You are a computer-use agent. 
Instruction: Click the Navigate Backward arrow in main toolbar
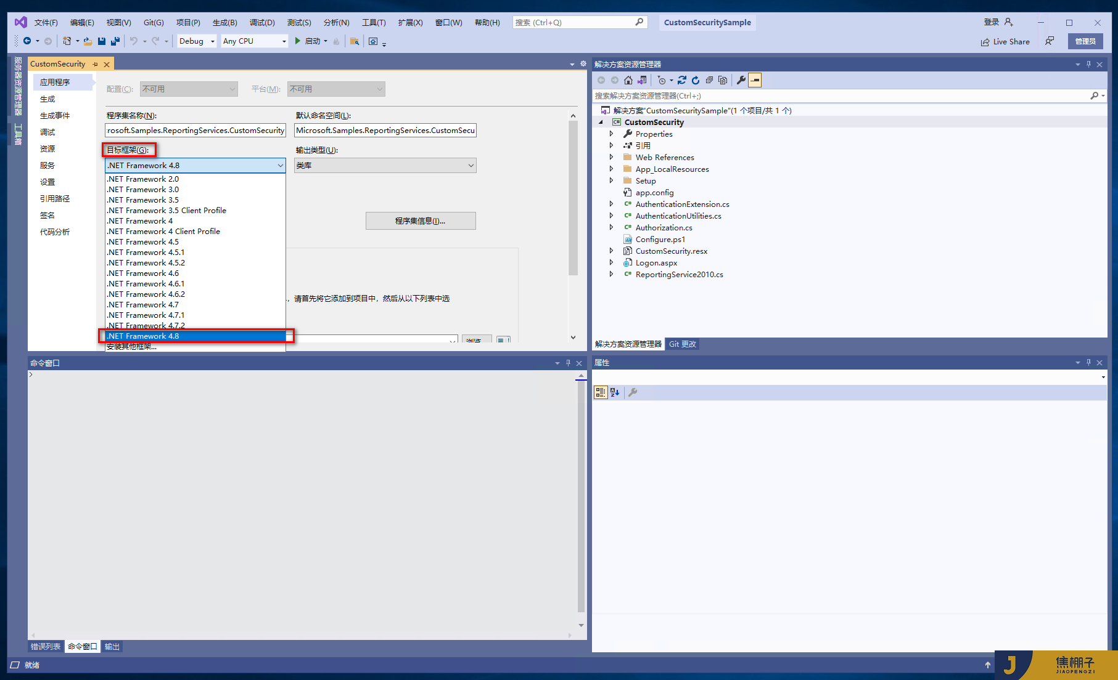point(27,41)
